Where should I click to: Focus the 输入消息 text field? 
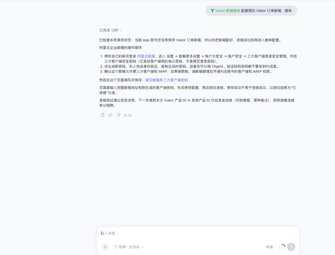pyautogui.click(x=198, y=233)
